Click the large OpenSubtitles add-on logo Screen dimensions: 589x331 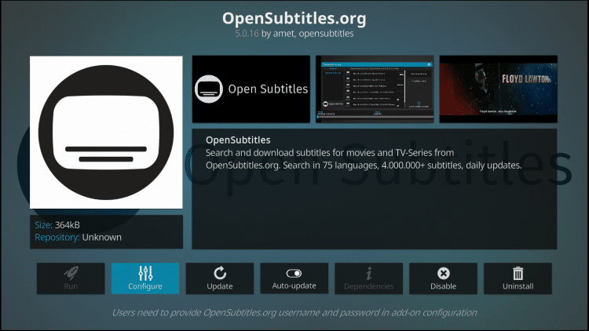click(106, 133)
